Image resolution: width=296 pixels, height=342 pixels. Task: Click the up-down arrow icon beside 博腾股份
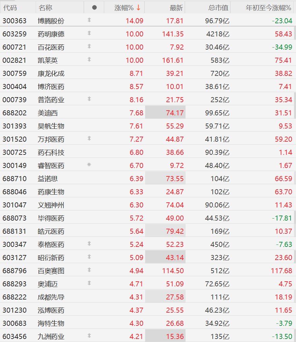click(89, 20)
